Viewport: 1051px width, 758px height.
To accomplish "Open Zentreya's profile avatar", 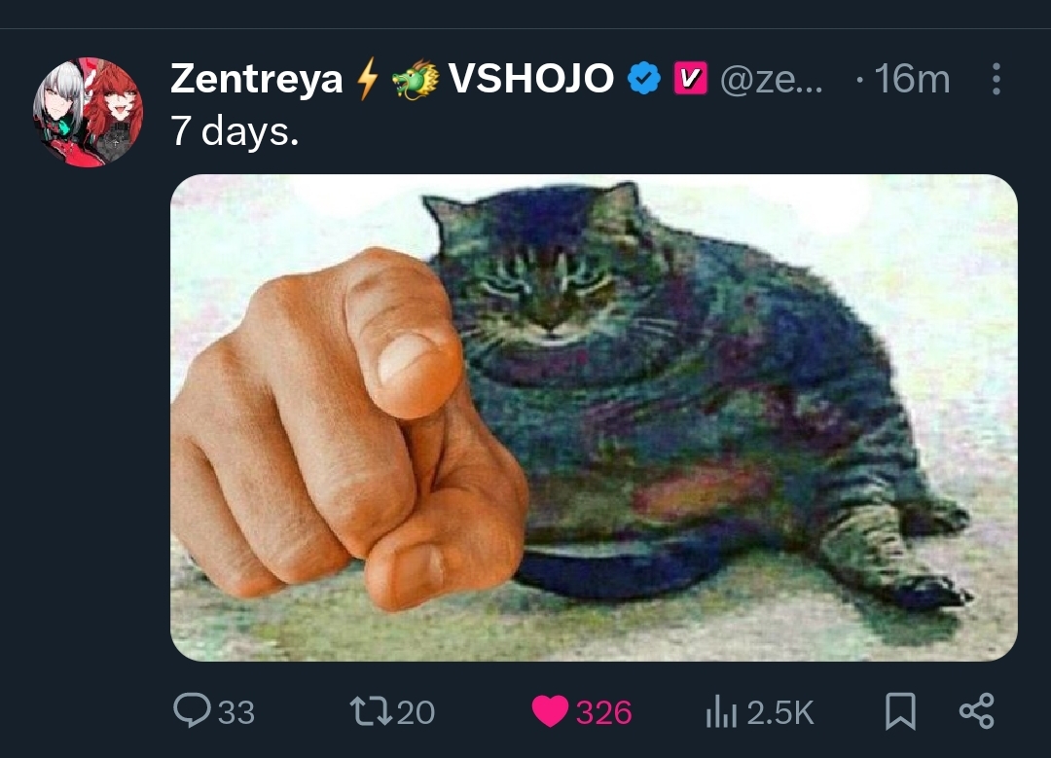I will point(88,111).
